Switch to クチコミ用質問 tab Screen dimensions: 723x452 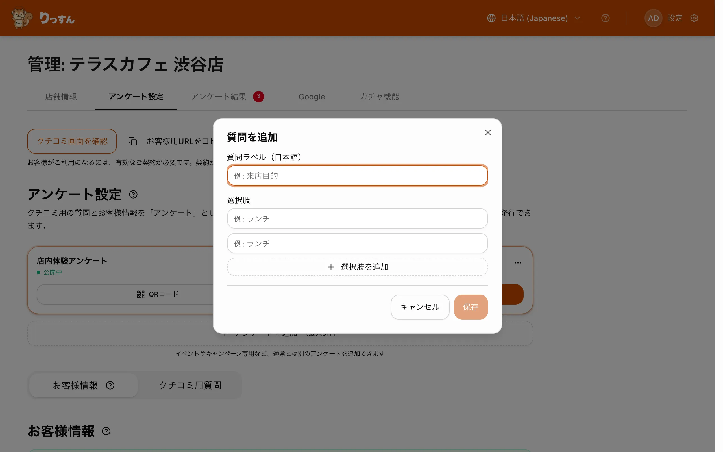(x=190, y=385)
